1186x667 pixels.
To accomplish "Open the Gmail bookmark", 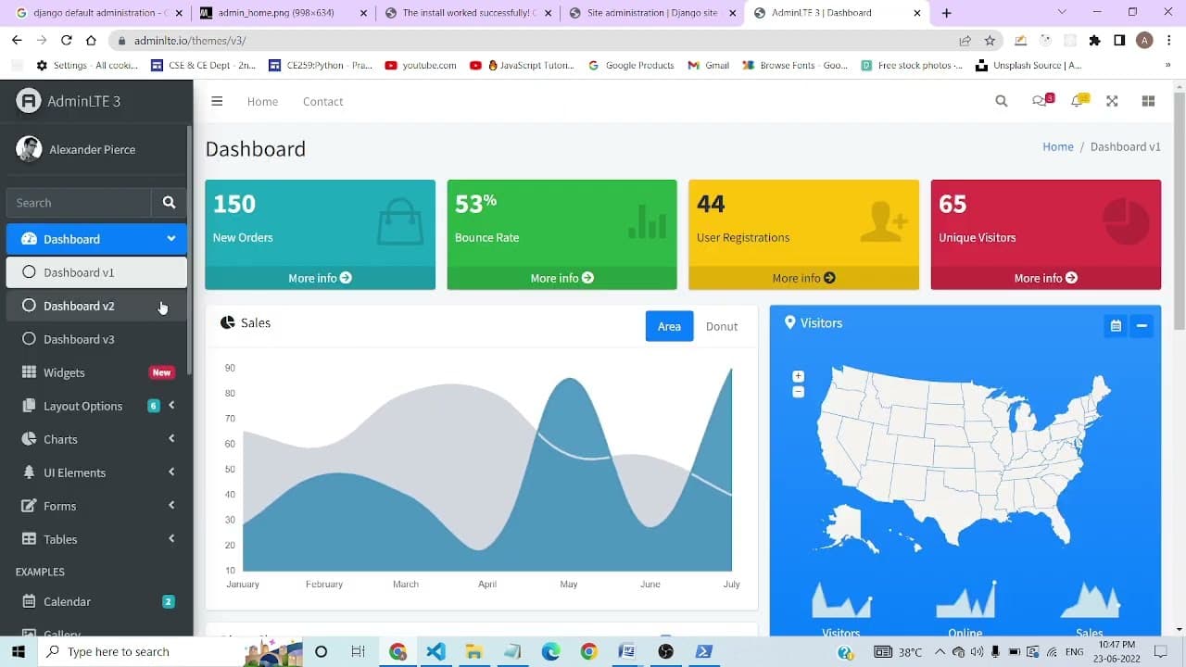I will [x=709, y=66].
